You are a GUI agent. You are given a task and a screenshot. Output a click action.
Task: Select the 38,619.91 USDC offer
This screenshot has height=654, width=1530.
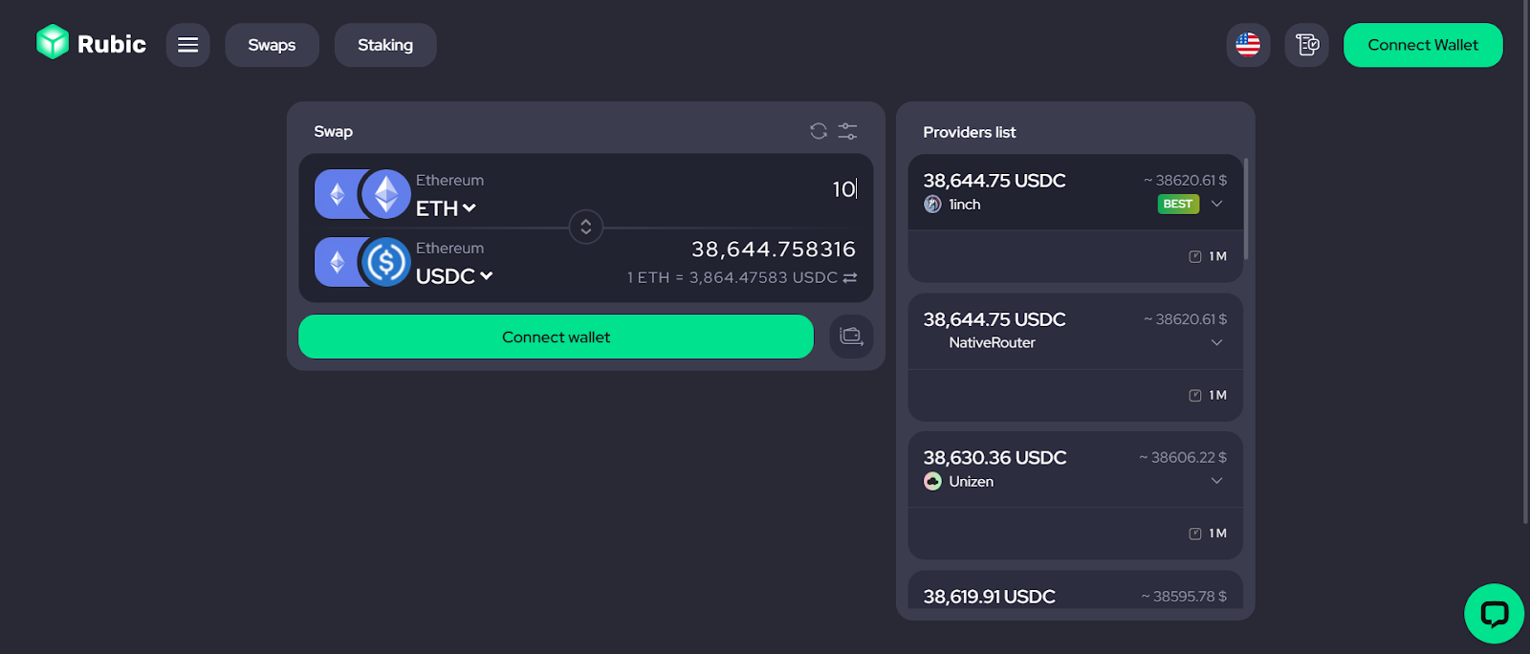pyautogui.click(x=1075, y=591)
